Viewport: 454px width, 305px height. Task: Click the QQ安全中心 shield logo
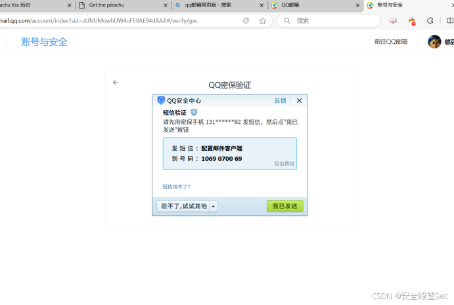point(161,100)
